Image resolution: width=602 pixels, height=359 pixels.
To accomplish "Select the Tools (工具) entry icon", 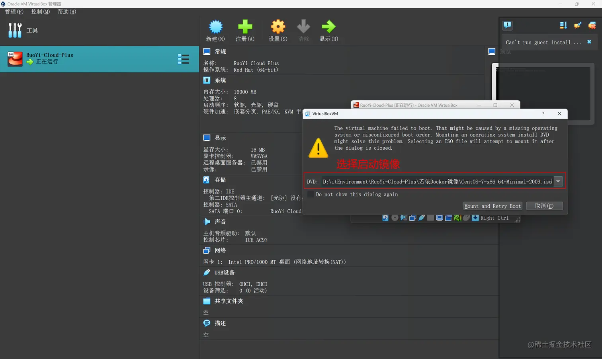I will click(x=15, y=30).
